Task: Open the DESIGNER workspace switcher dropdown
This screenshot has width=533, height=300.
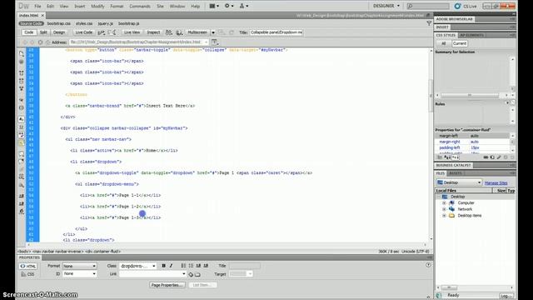Action: coord(386,6)
